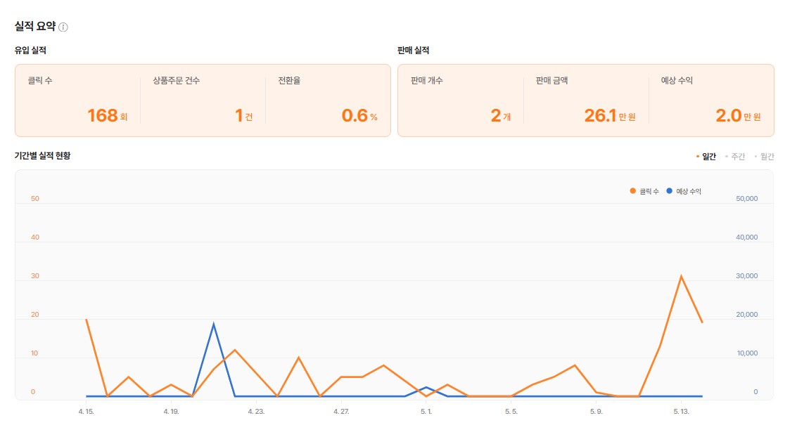Click the 5. 9. date label
Image resolution: width=797 pixels, height=437 pixels.
pos(597,412)
